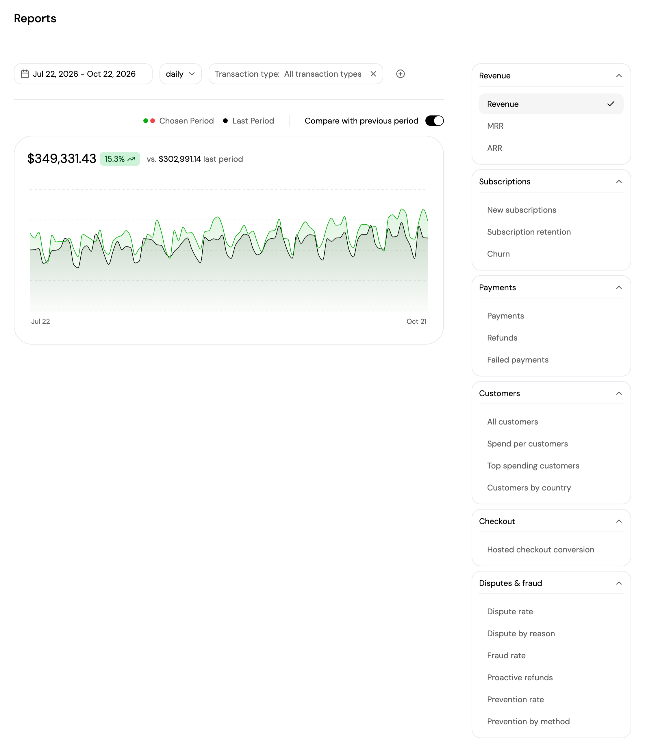Open Top spending customers report
The height and width of the screenshot is (752, 645).
coord(551,466)
